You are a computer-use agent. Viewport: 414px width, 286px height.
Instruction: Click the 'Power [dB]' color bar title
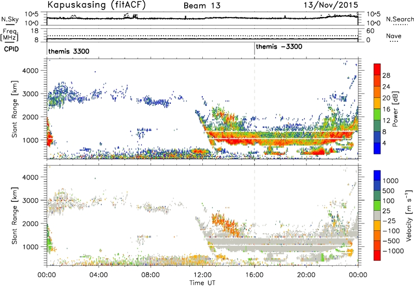click(395, 109)
